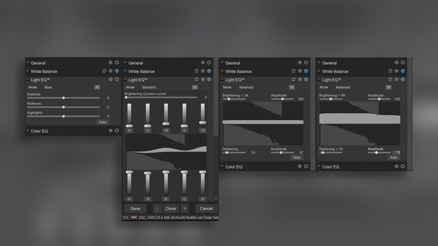438x246 pixels.
Task: Reset White Balance in Basic mode panel
Action: click(x=104, y=71)
